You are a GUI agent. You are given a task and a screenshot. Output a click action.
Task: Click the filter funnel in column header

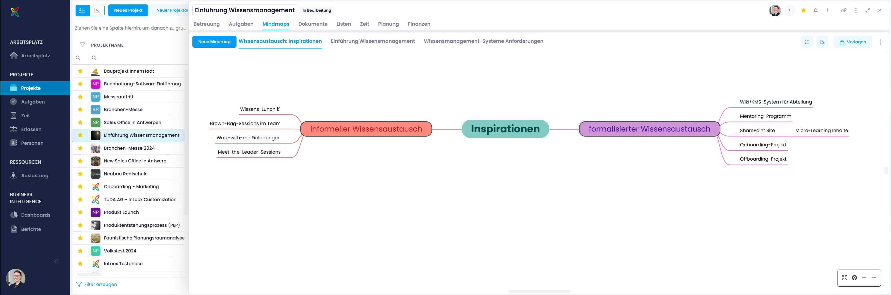click(83, 45)
